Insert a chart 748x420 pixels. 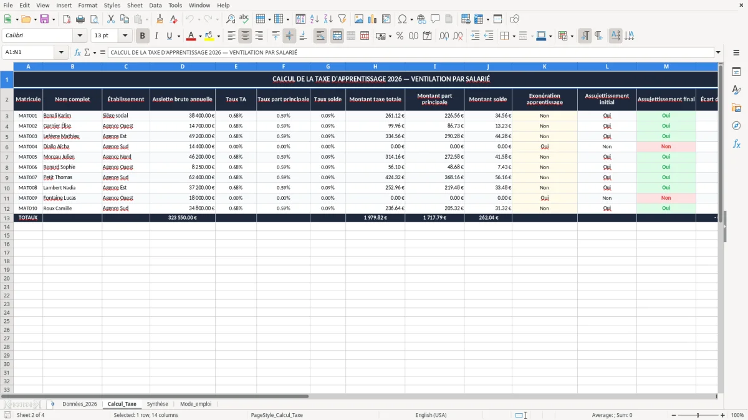[x=373, y=19]
